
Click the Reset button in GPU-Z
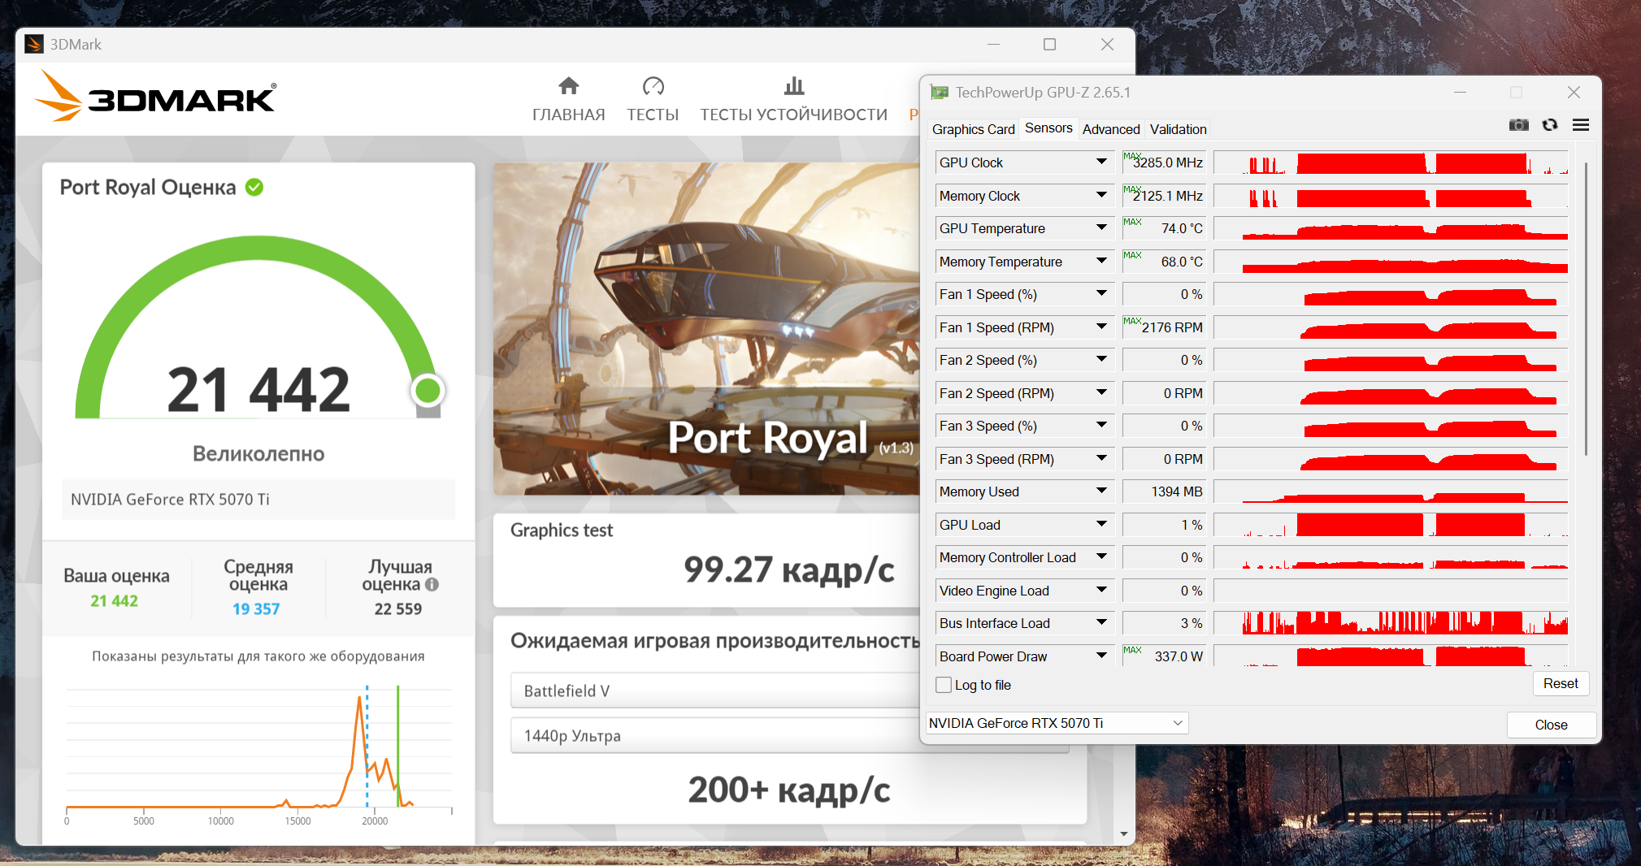pyautogui.click(x=1561, y=684)
